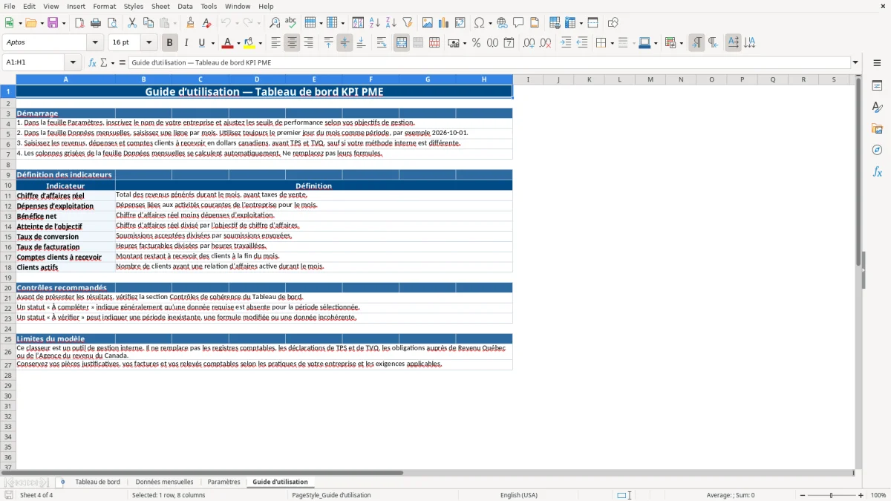Toggle Italic formatting
Viewport: 891px width, 501px height.
(x=186, y=43)
